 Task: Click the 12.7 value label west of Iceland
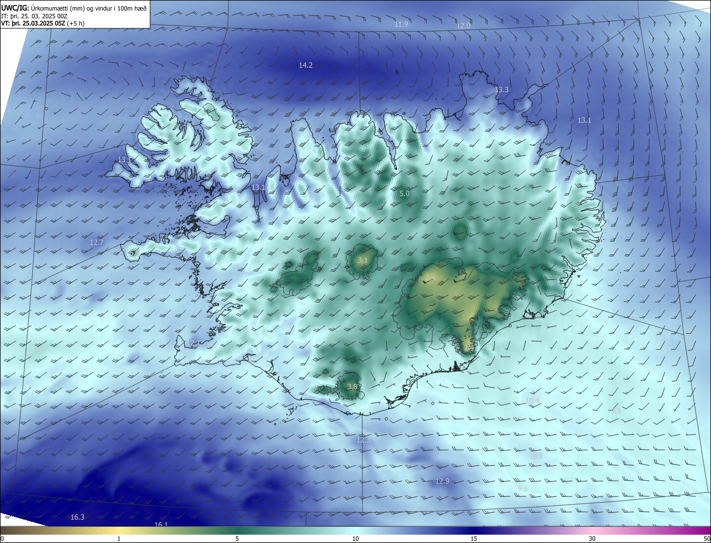click(97, 242)
